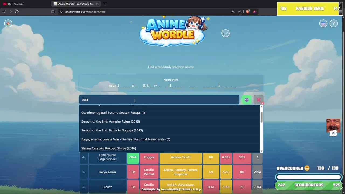This screenshot has width=345, height=194.
Task: Open the calendar icon at top right
Action: (323, 24)
